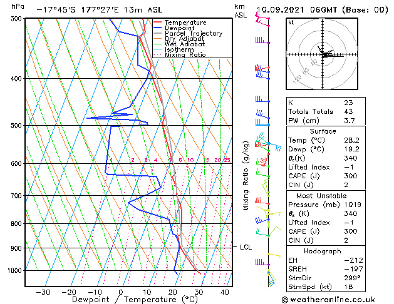Select the 'Temperature' legend label

point(185,23)
